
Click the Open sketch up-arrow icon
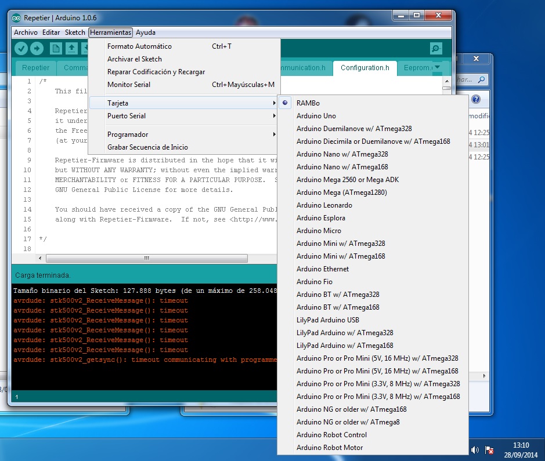click(71, 49)
